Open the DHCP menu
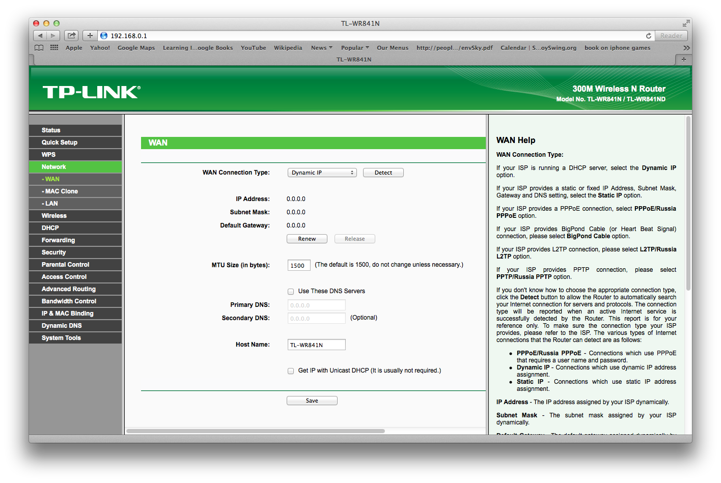Viewport: 721px width, 483px height. point(75,228)
